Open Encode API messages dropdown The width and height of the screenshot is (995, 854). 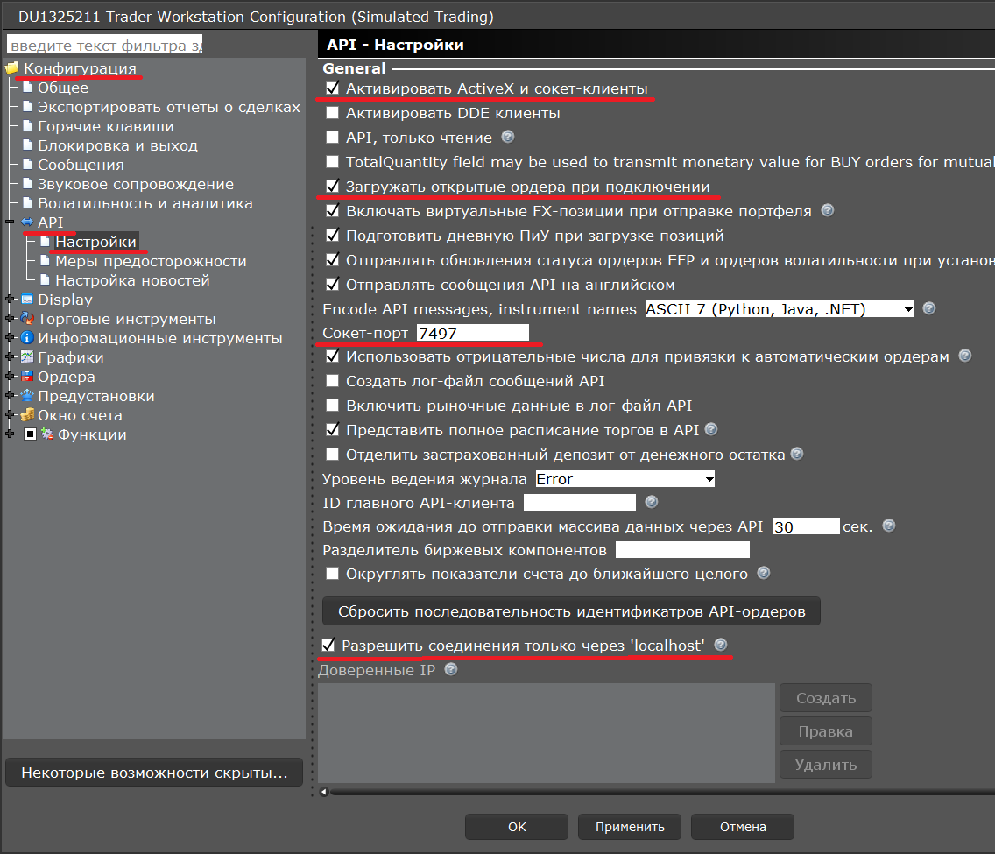click(x=780, y=309)
